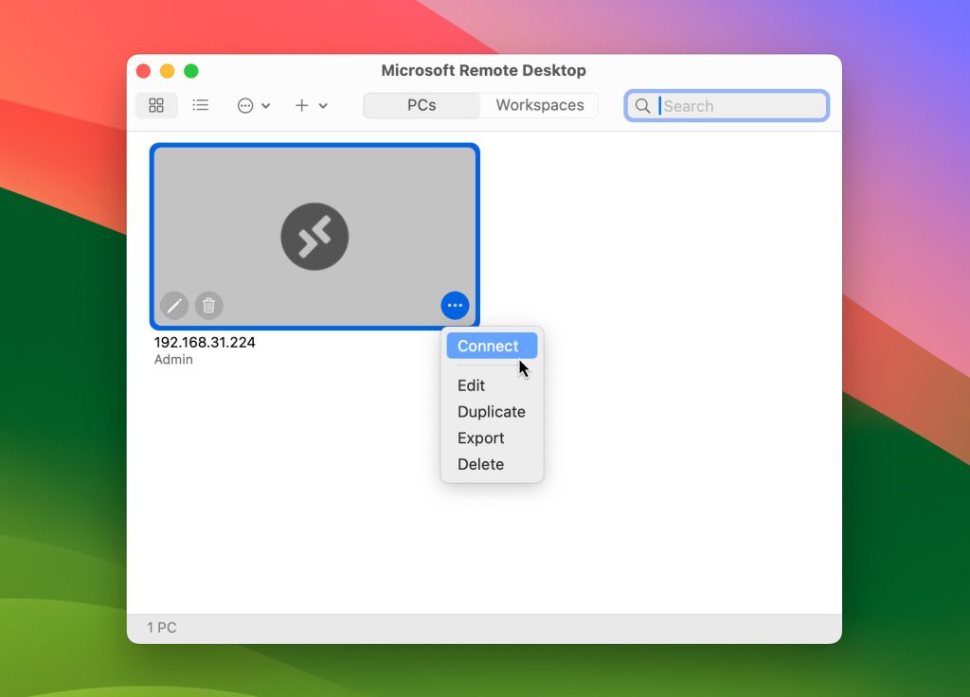Switch to the Workspaces tab

(538, 105)
